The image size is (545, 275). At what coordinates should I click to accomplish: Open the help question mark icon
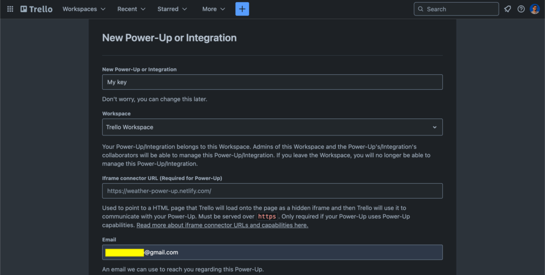click(x=521, y=9)
